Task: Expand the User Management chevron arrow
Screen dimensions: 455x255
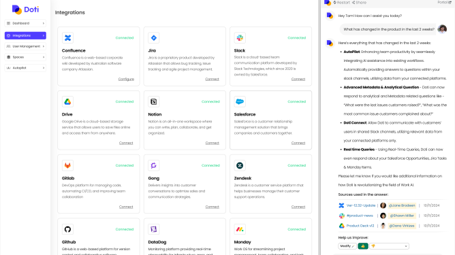Action: point(44,46)
